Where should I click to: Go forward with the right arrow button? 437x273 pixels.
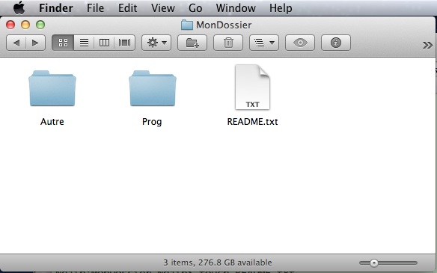pos(35,43)
